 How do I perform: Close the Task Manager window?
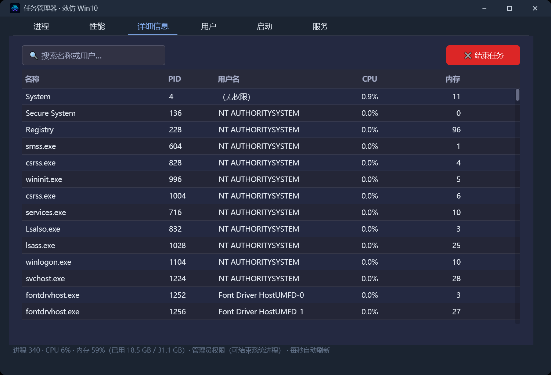535,8
